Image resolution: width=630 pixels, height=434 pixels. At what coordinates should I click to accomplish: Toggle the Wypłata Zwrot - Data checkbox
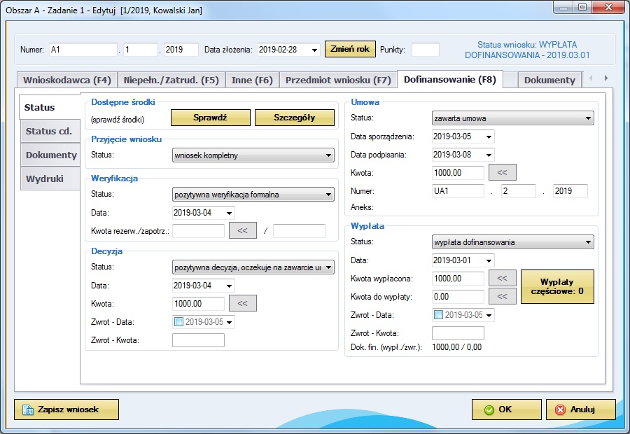coord(438,315)
